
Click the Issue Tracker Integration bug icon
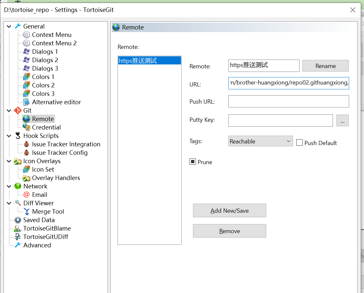pyautogui.click(x=27, y=144)
